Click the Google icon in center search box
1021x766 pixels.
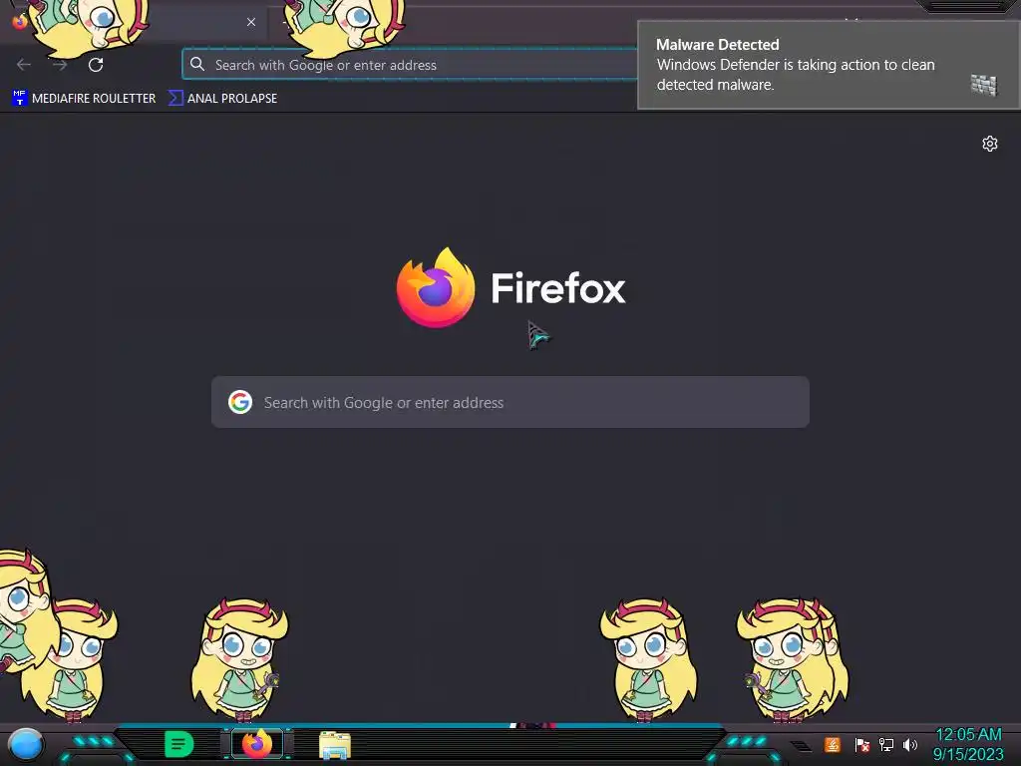tap(240, 402)
